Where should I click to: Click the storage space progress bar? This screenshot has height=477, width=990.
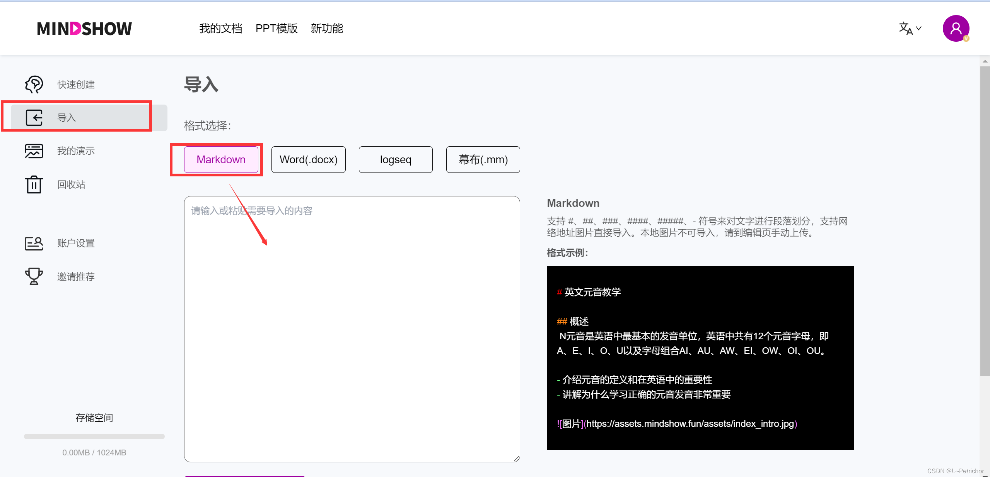click(94, 436)
